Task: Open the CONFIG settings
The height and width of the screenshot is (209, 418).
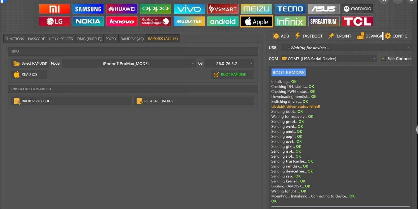Action: tap(396, 36)
